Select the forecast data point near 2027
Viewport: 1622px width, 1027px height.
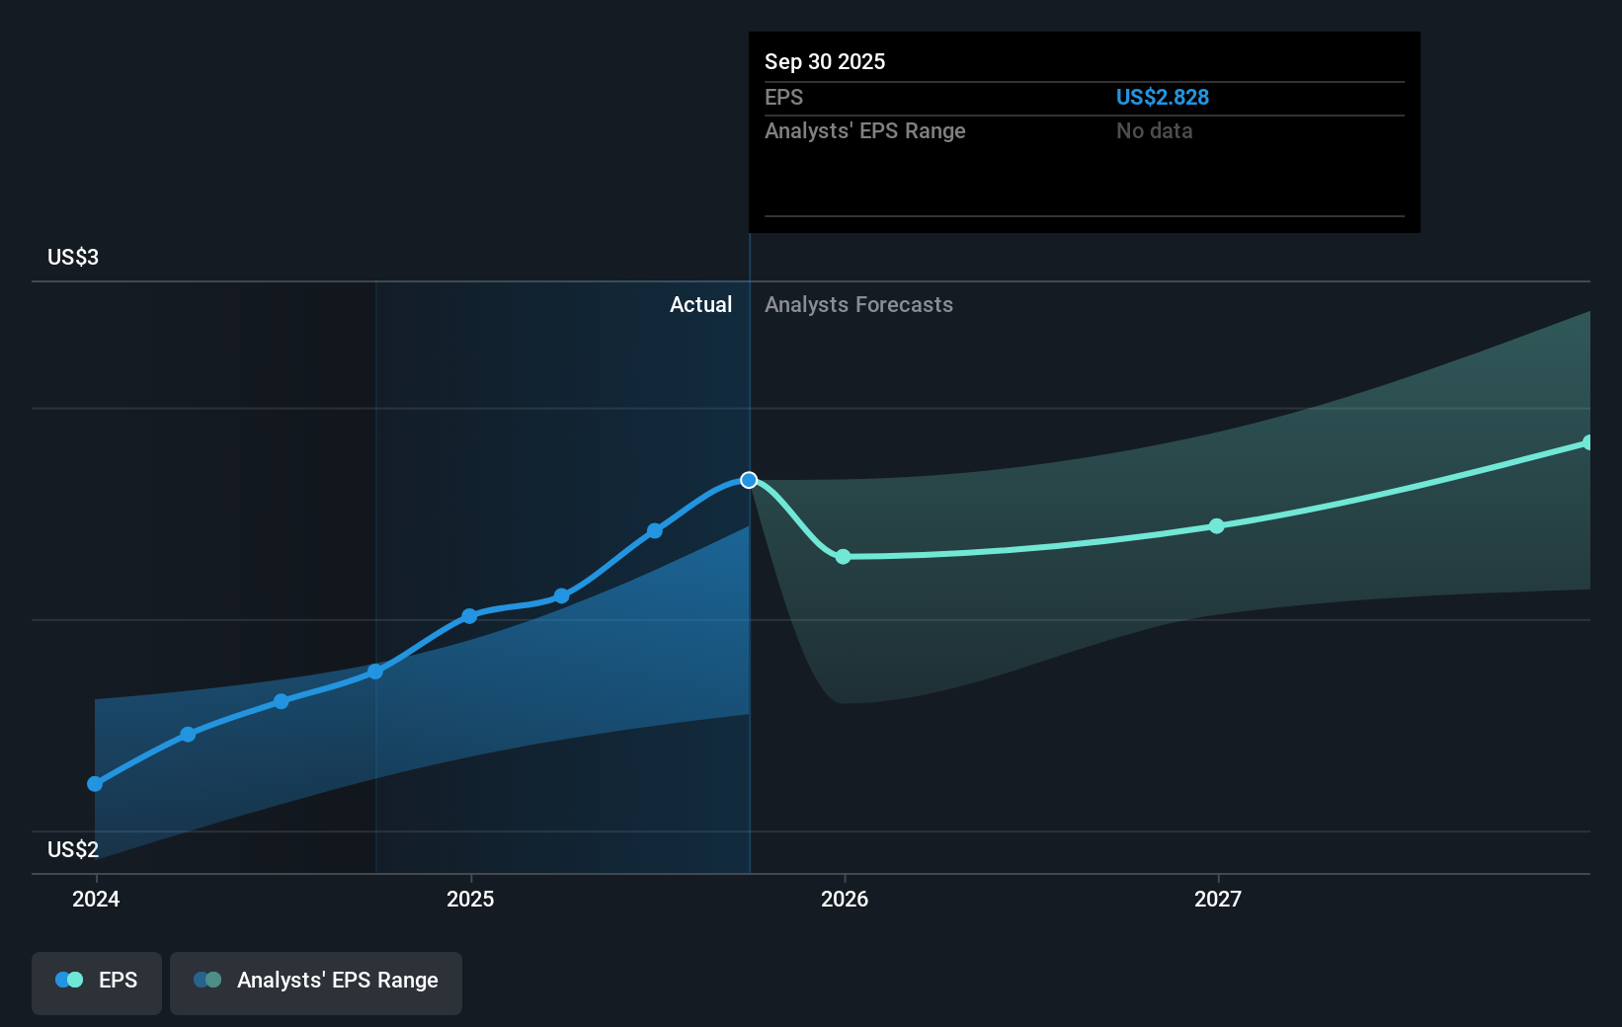[1217, 526]
